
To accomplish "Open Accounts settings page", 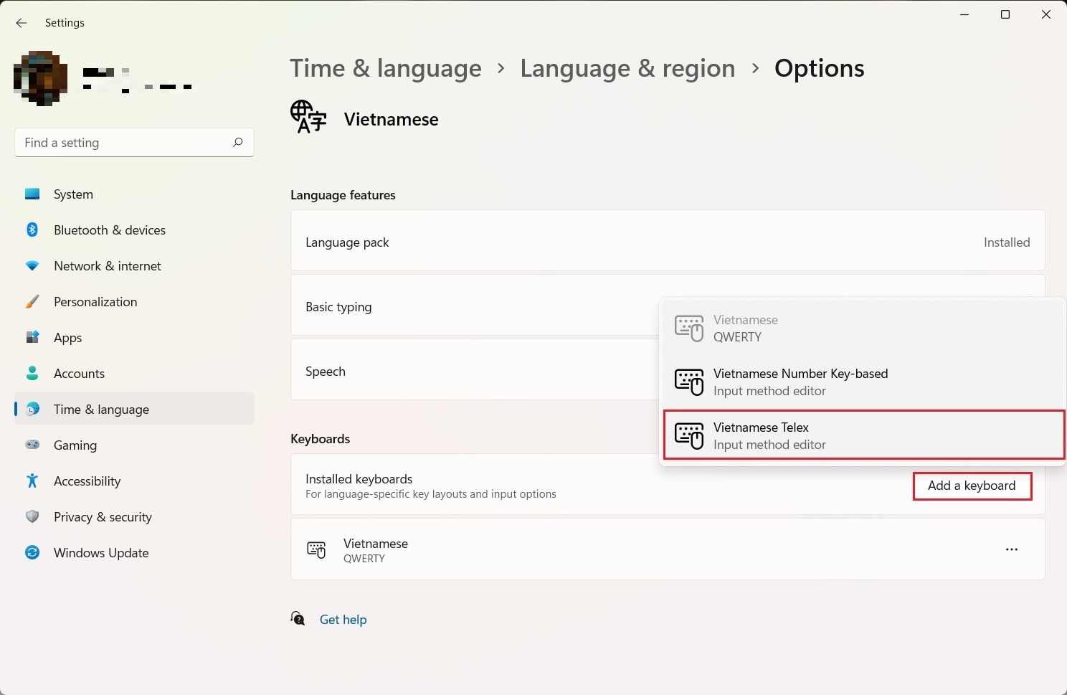I will (134, 373).
